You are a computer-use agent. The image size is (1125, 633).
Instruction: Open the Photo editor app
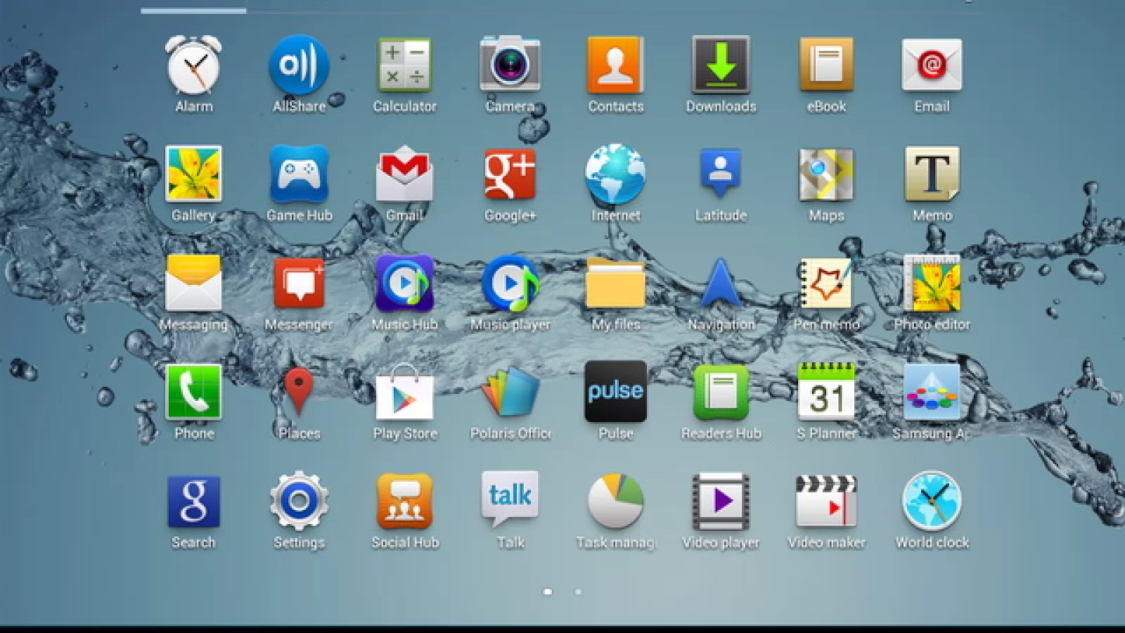point(932,283)
